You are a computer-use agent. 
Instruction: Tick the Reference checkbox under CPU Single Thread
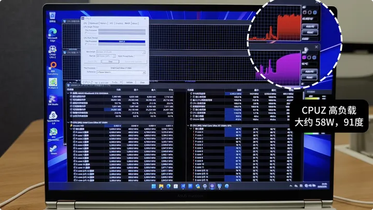pyautogui.click(x=86, y=33)
